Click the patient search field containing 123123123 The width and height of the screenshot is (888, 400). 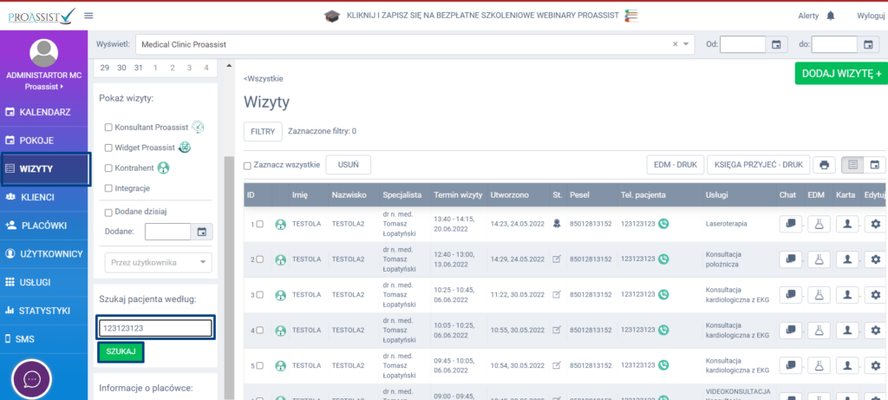pos(155,328)
